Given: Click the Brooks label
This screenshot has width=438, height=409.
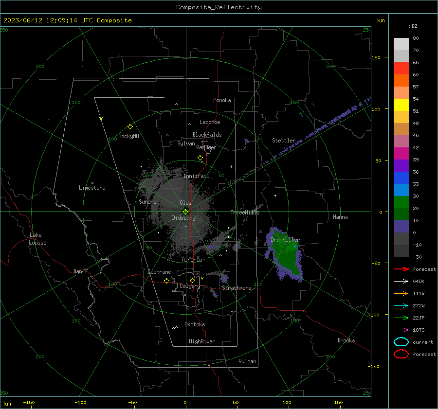Looking at the screenshot, I should click(346, 340).
